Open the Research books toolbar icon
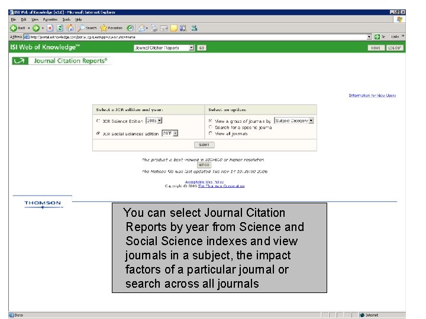This screenshot has width=426, height=319. [183, 28]
